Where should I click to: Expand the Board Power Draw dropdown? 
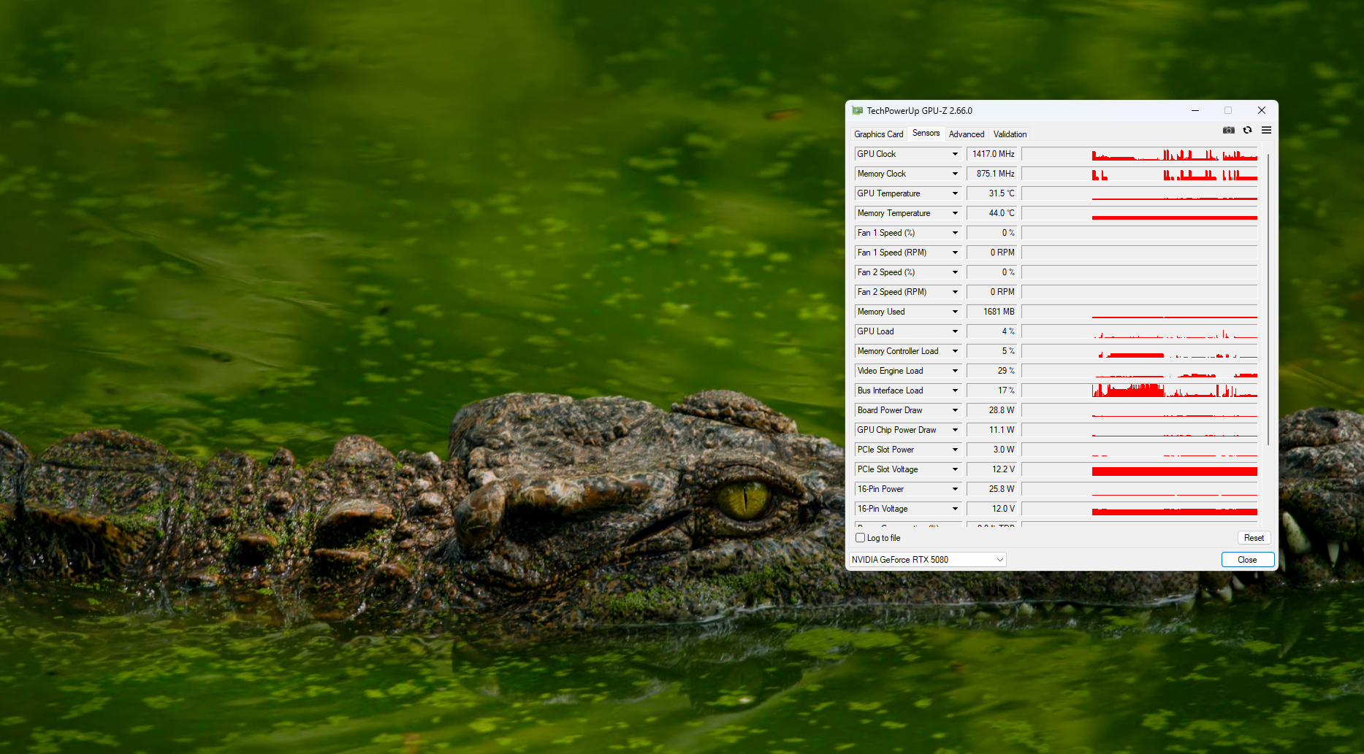(x=954, y=410)
